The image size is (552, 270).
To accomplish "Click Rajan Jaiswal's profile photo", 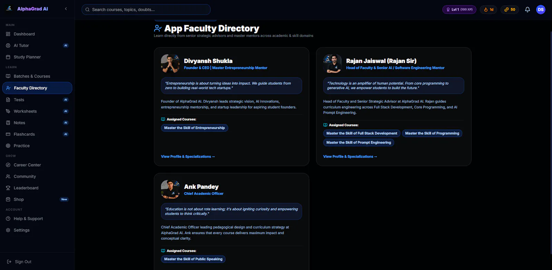I will [333, 63].
